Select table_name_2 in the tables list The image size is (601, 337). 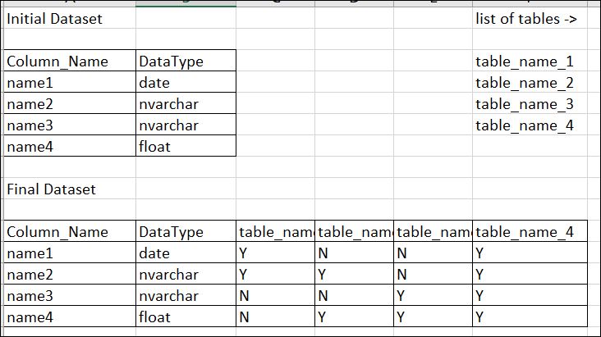[x=524, y=83]
